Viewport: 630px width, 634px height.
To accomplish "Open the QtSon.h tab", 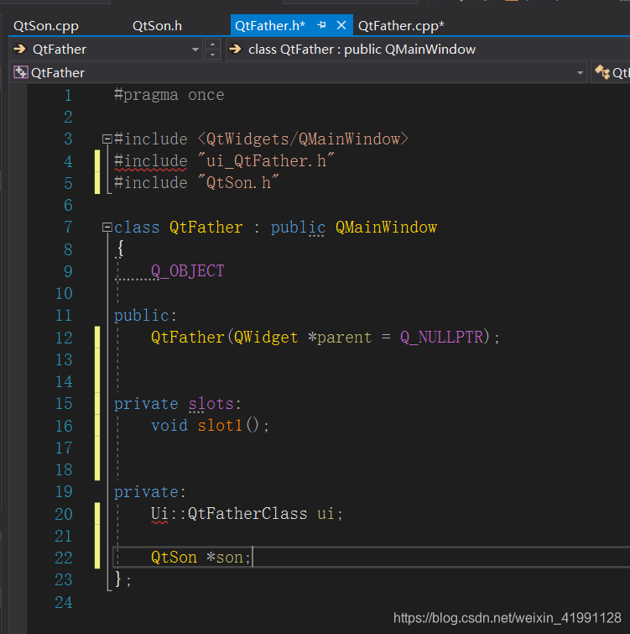I will (157, 26).
